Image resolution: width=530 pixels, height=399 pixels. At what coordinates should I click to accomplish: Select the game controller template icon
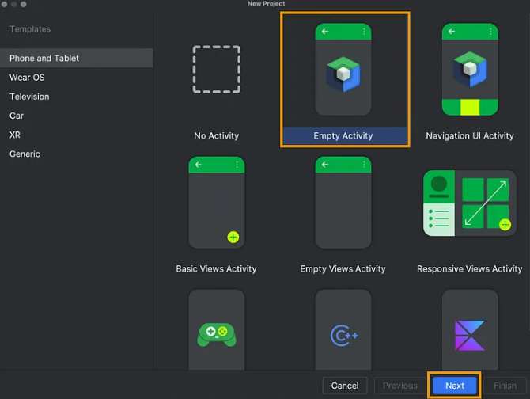click(x=216, y=334)
